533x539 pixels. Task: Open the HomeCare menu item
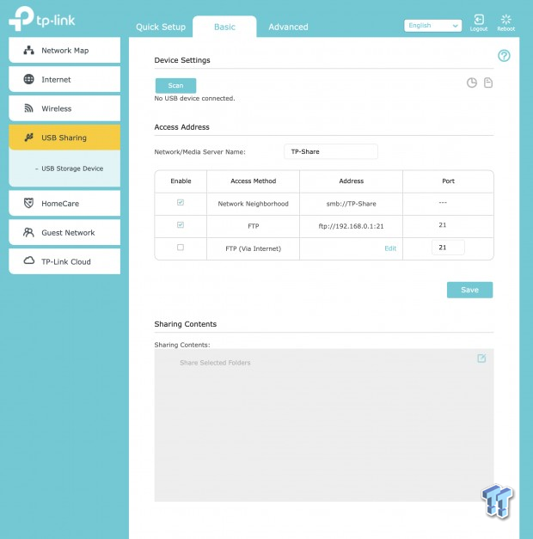pos(64,203)
